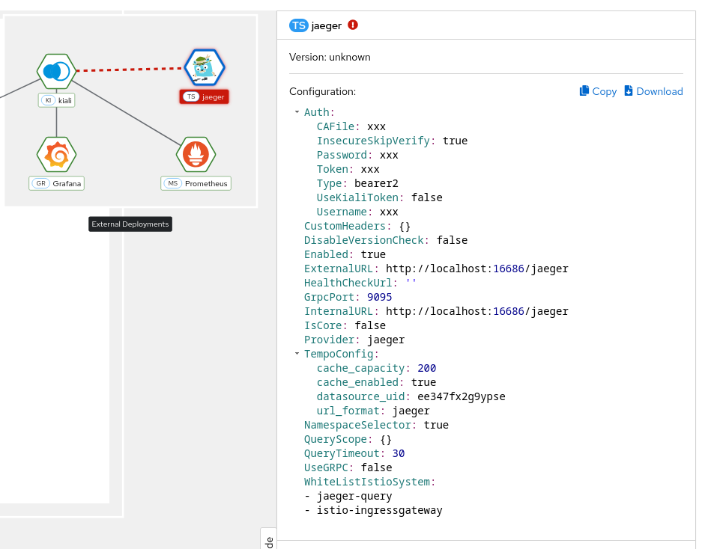Click red error icon beside jaeger title
This screenshot has height=549, width=702.
pyautogui.click(x=353, y=25)
